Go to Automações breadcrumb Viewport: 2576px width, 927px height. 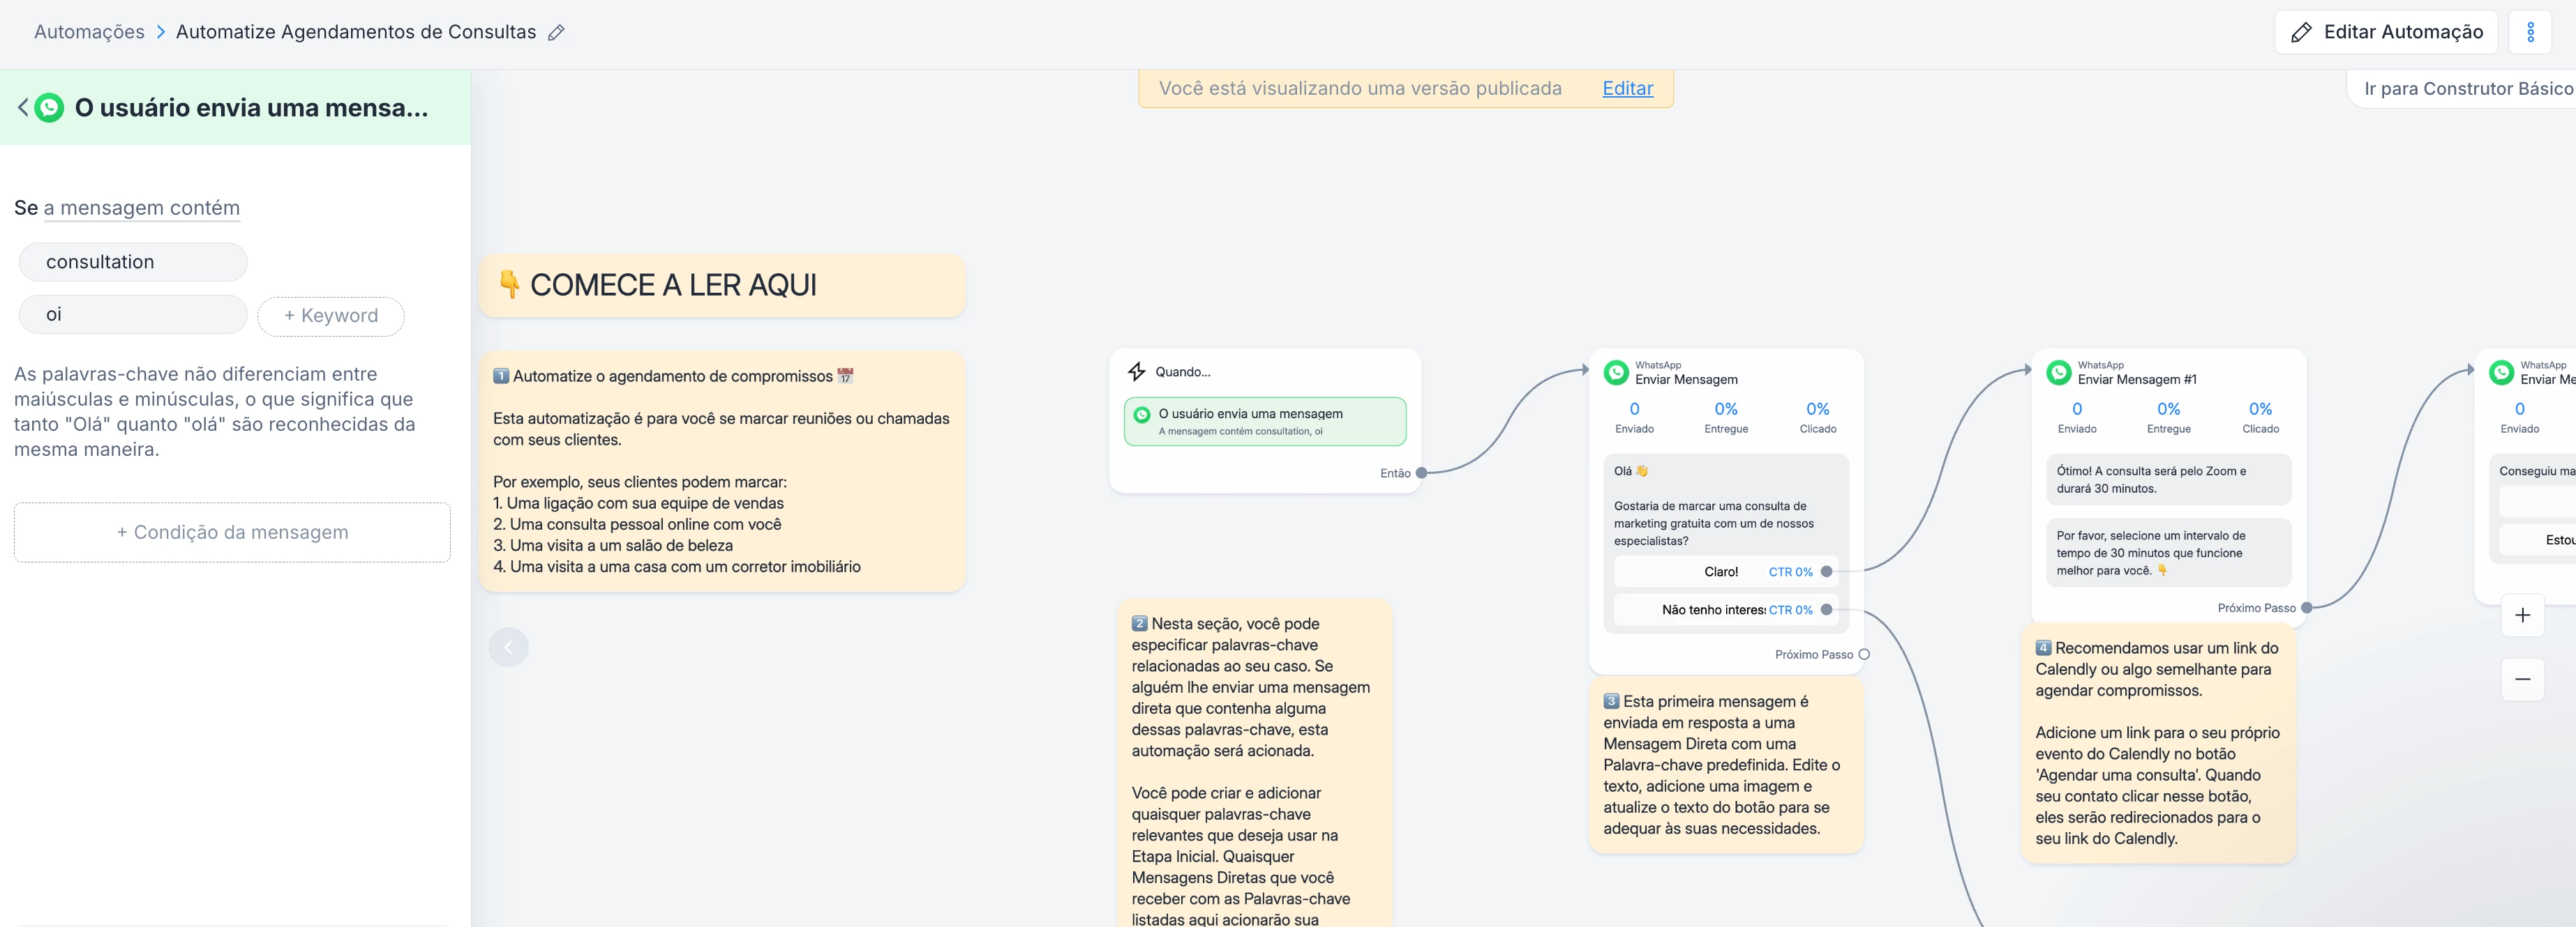[x=89, y=32]
